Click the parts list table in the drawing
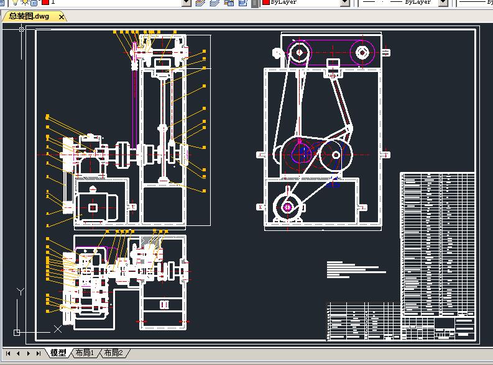 (x=438, y=244)
